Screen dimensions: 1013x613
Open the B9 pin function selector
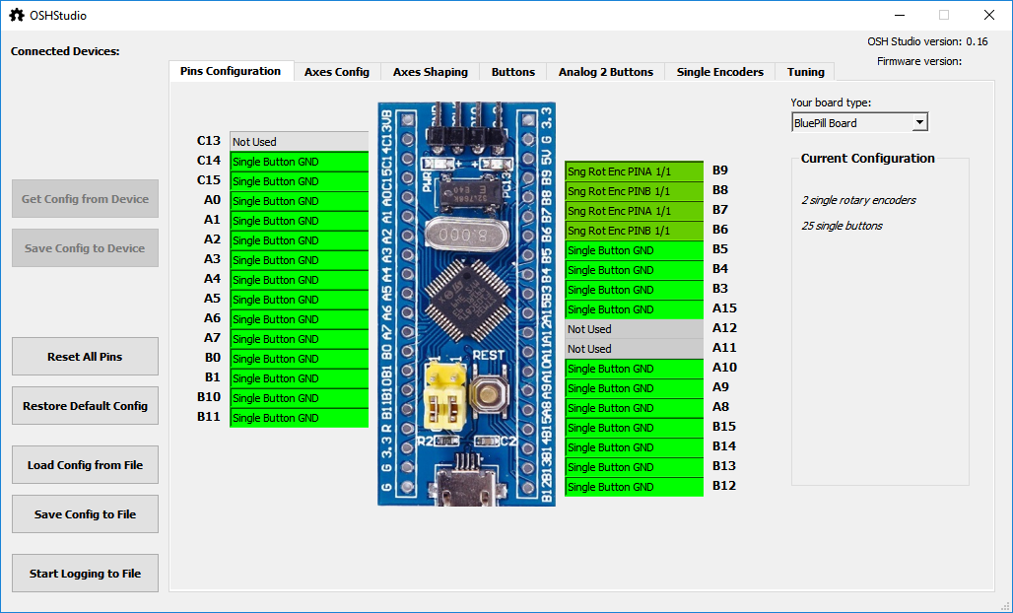tap(634, 171)
